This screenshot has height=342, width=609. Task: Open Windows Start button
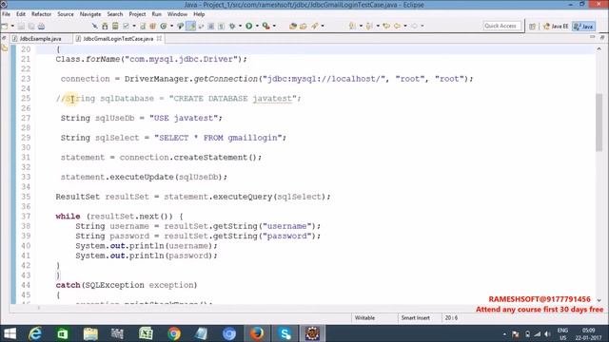pos(10,333)
